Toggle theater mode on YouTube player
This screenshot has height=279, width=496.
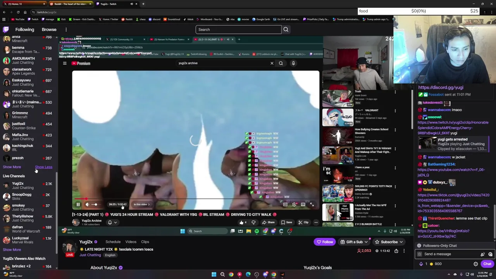click(303, 205)
